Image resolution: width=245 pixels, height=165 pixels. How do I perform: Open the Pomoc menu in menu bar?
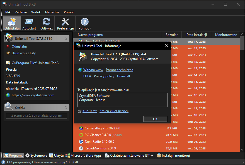tap(69, 12)
